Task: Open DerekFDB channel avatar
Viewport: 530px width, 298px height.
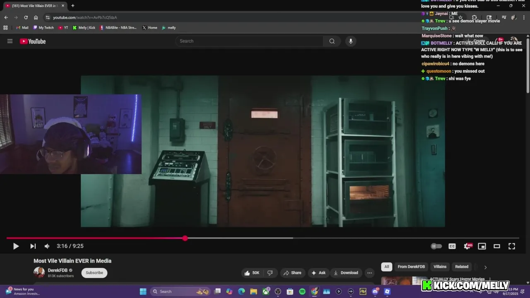Action: click(x=39, y=272)
